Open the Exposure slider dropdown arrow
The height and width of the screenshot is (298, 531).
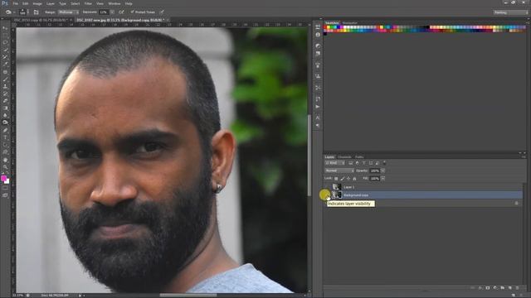(112, 12)
